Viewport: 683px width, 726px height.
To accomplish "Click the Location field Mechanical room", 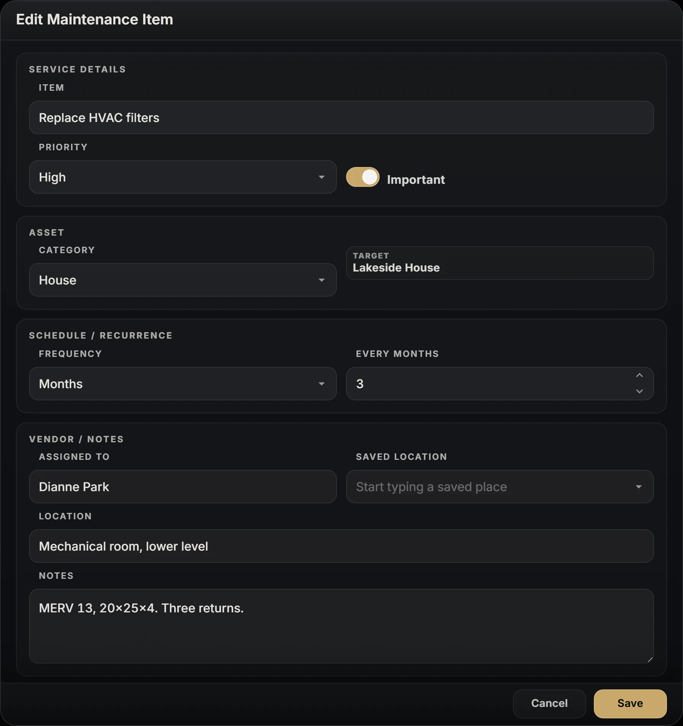I will [341, 546].
